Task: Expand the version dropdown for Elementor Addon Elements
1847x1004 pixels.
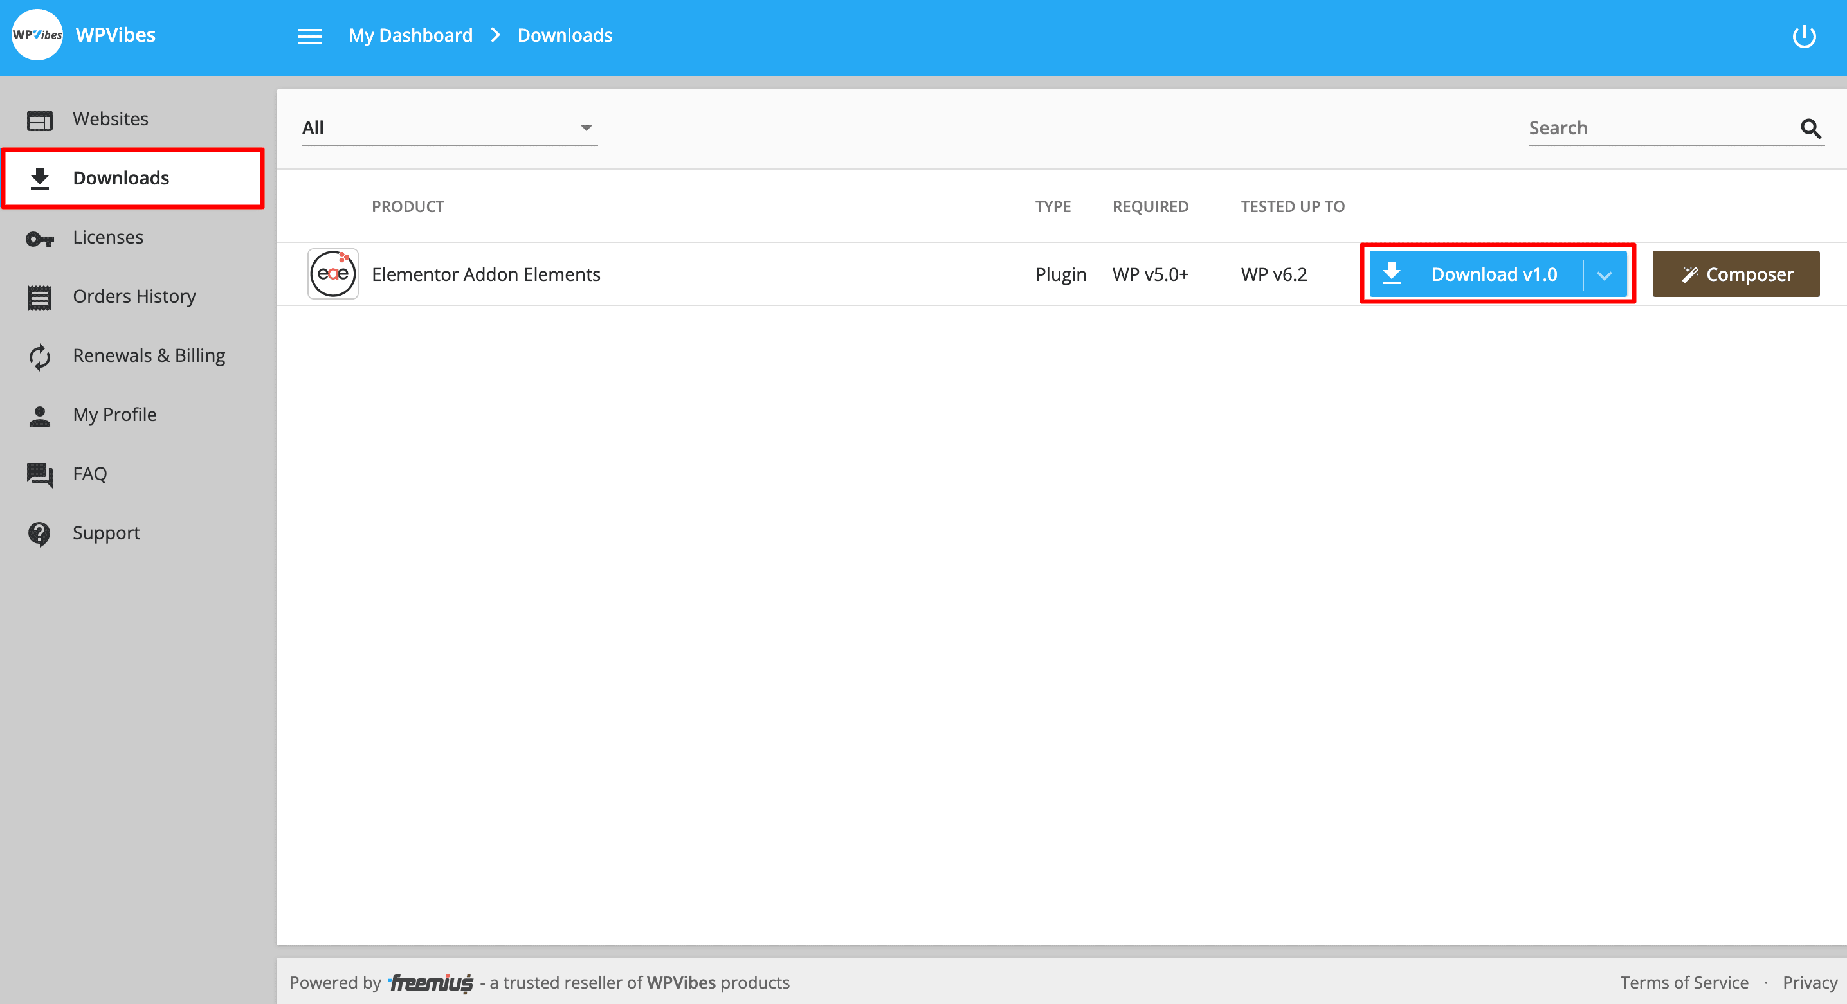Action: click(1606, 273)
